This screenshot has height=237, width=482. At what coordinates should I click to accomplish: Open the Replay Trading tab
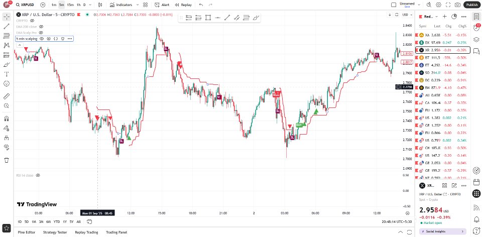coord(86,232)
